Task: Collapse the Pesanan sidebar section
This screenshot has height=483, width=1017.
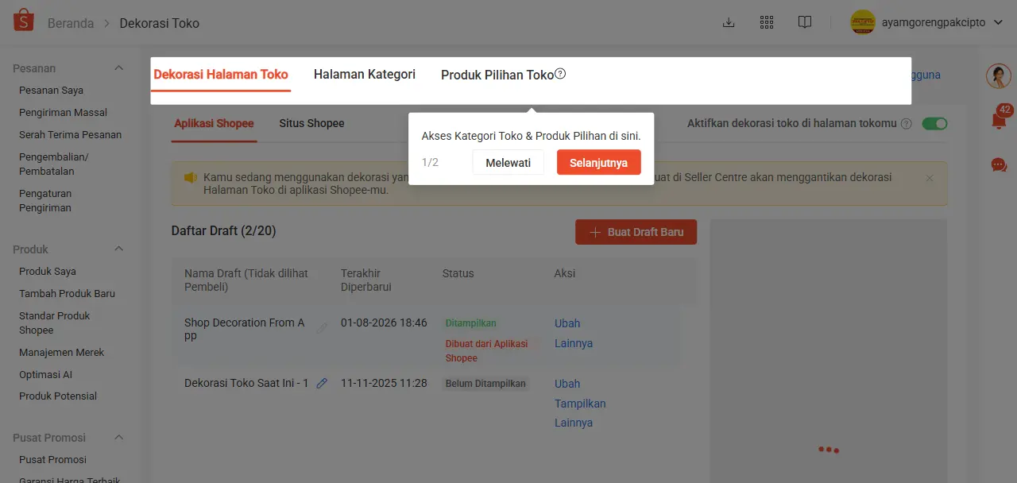Action: click(x=119, y=68)
